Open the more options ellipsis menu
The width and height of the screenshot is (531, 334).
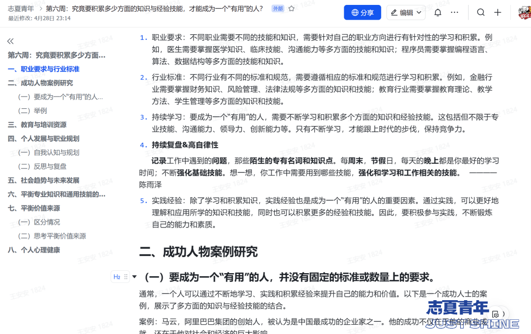tap(454, 12)
